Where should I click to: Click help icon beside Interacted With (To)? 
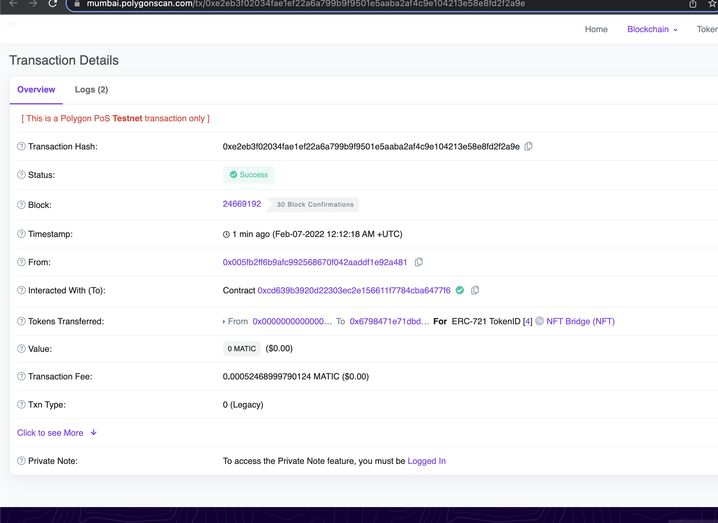point(21,291)
